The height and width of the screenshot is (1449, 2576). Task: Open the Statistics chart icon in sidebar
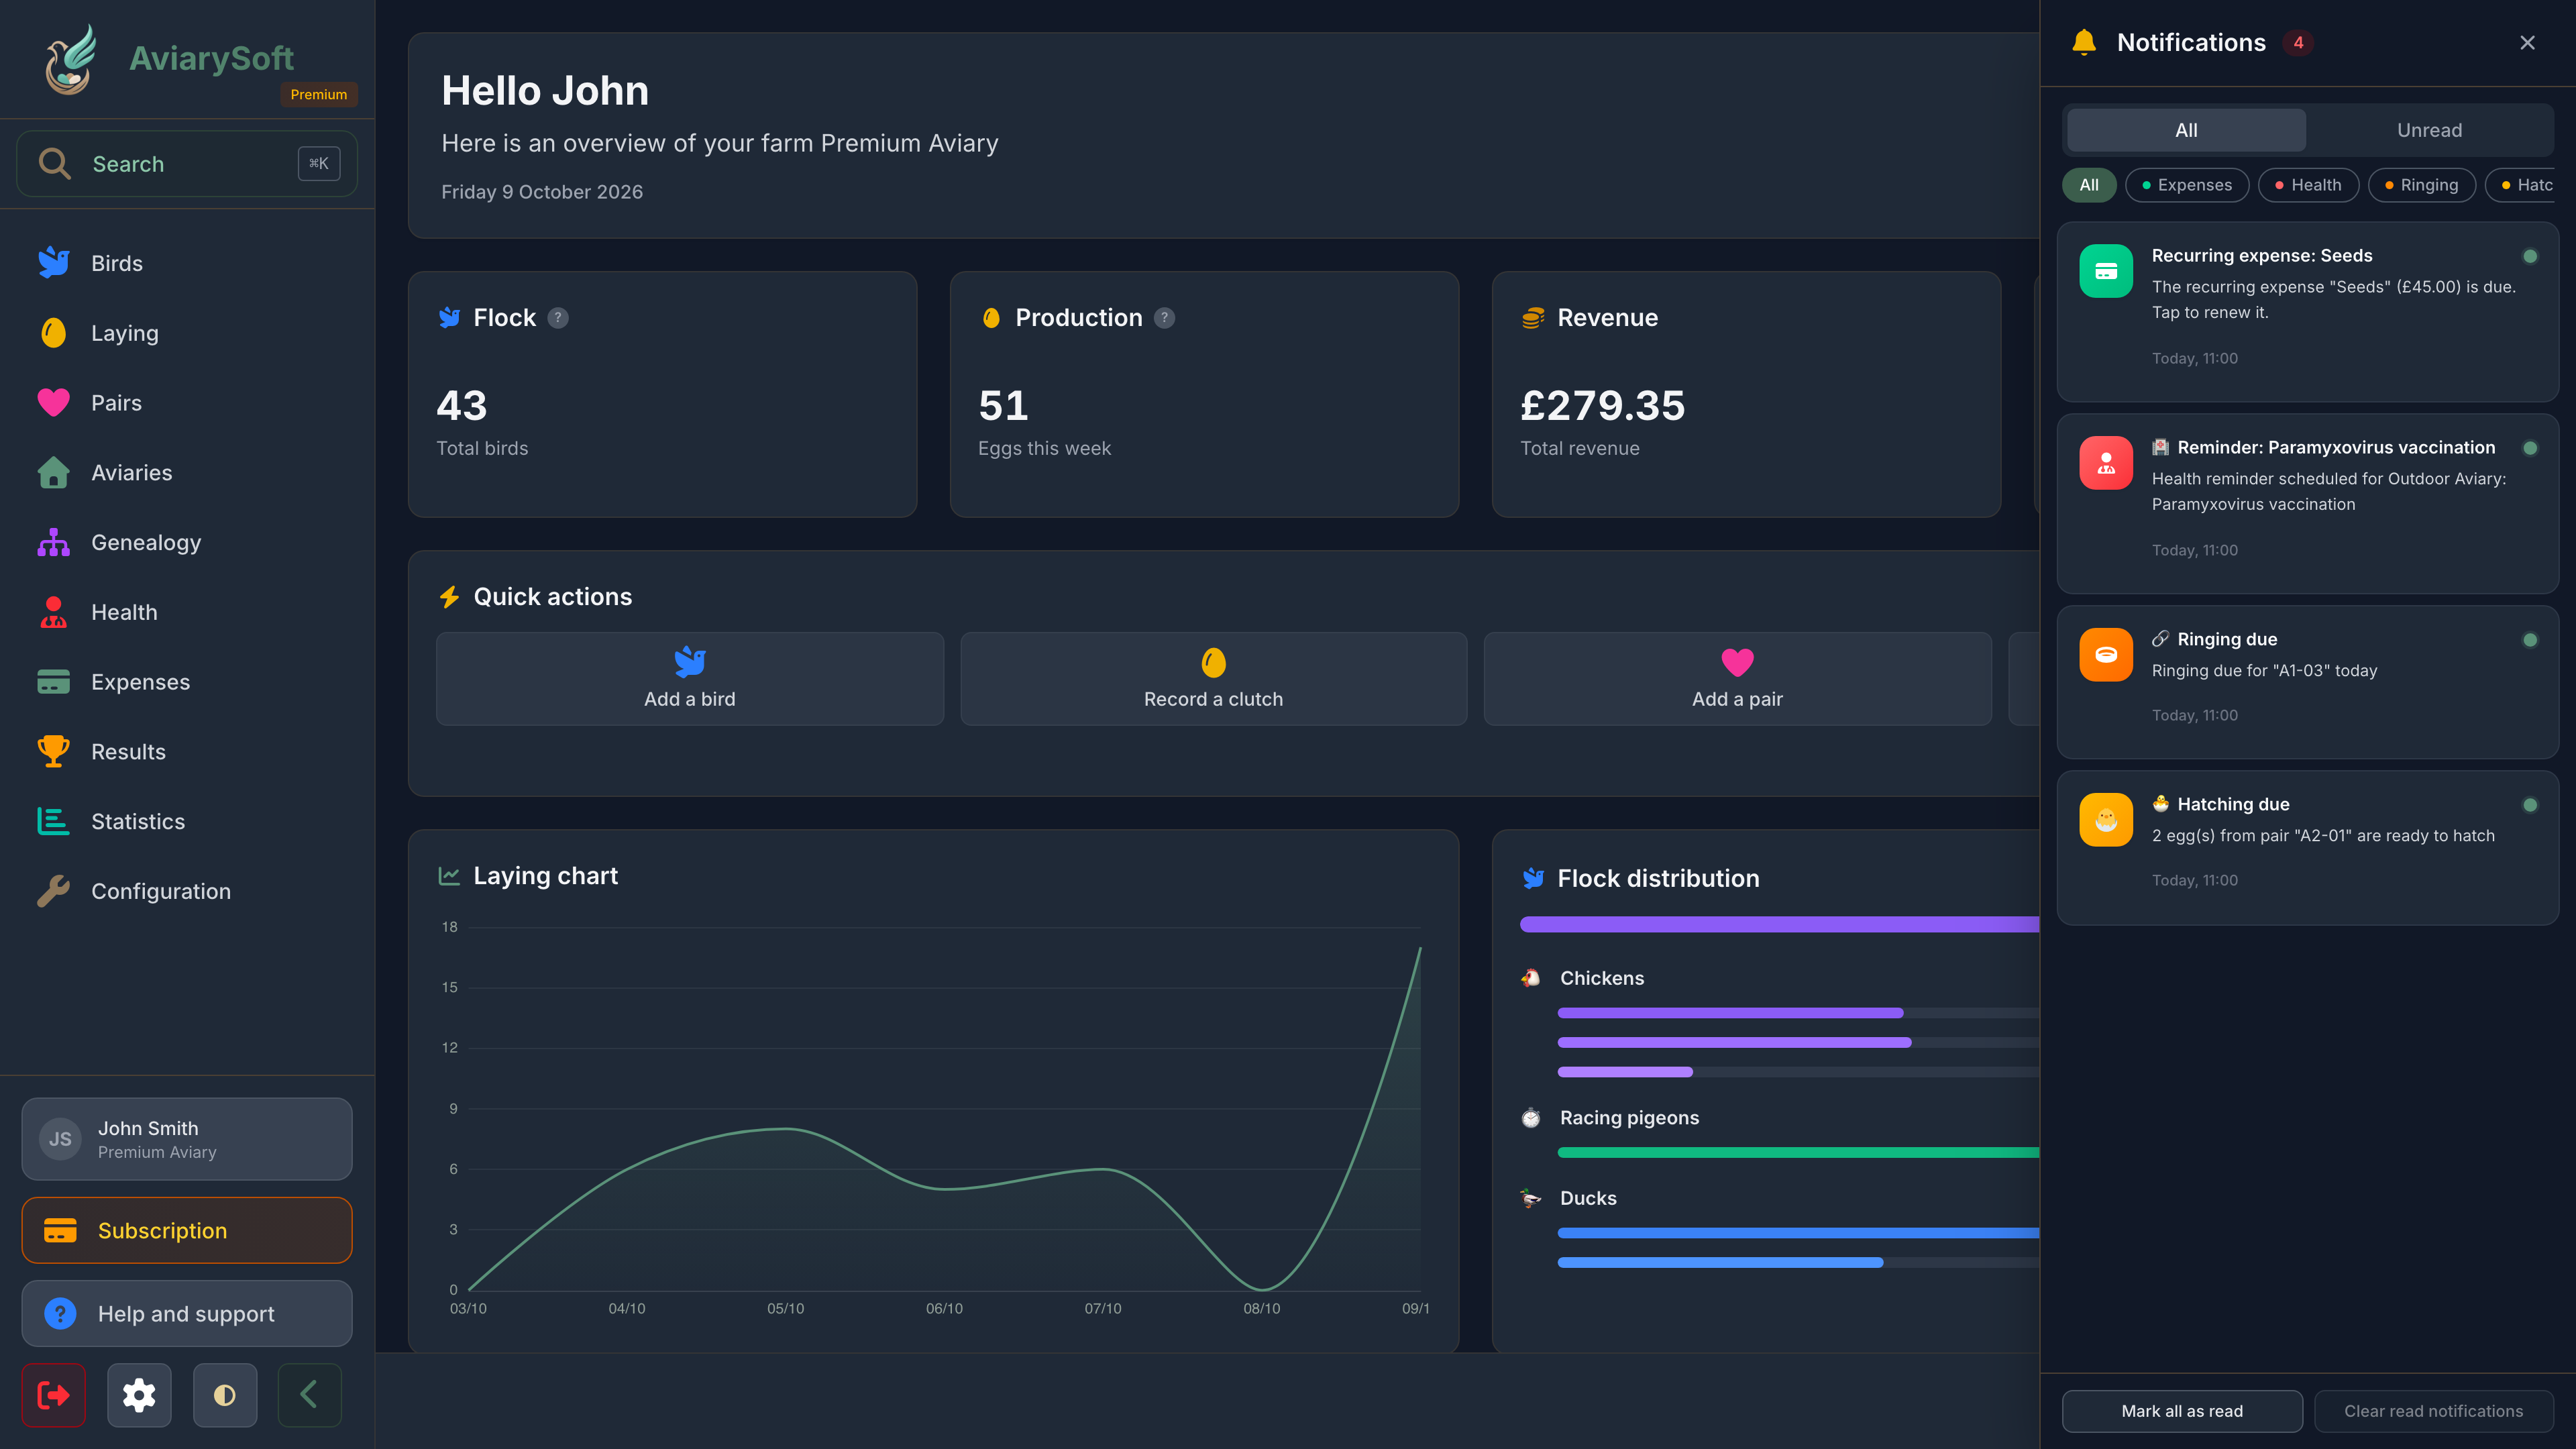pyautogui.click(x=54, y=821)
